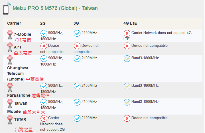Screen dimensions: 205x133
Task: Select the Carrier column header
Action: [x=14, y=23]
